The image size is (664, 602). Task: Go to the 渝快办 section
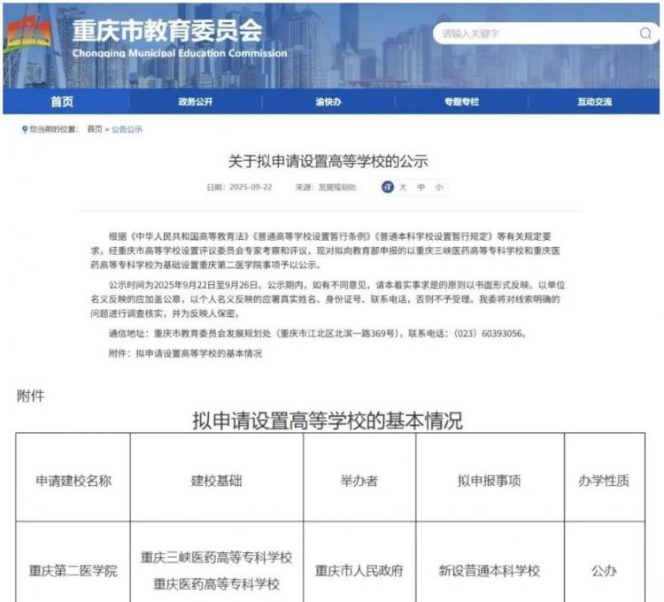(328, 102)
